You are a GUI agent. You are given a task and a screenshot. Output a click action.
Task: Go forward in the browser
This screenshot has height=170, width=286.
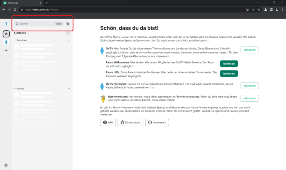click(x=9, y=10)
